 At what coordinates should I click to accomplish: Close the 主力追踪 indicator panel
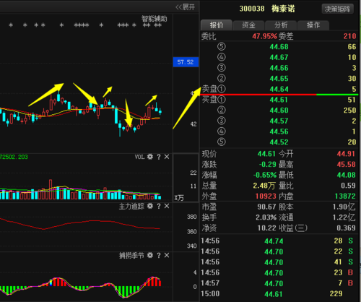167,206
